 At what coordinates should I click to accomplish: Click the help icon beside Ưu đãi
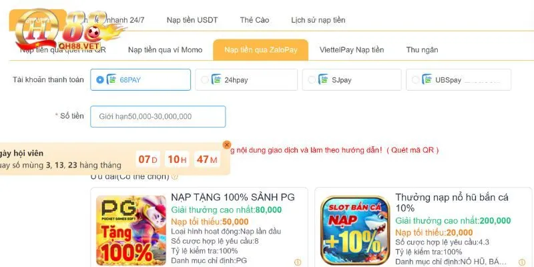[x=175, y=176]
